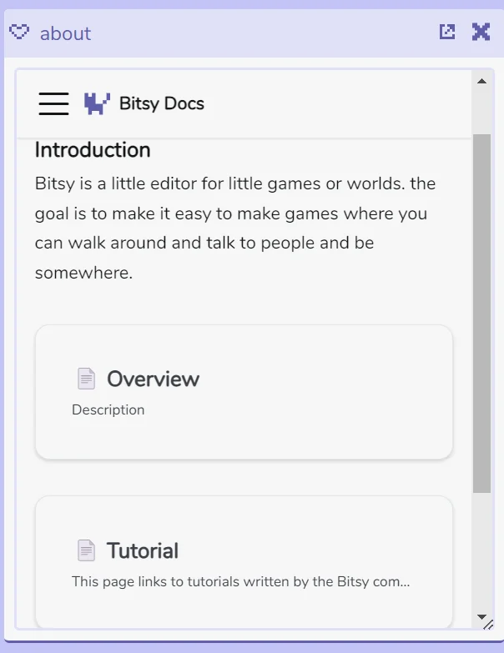The width and height of the screenshot is (504, 653).
Task: Click the 'about' panel title
Action: pos(65,33)
